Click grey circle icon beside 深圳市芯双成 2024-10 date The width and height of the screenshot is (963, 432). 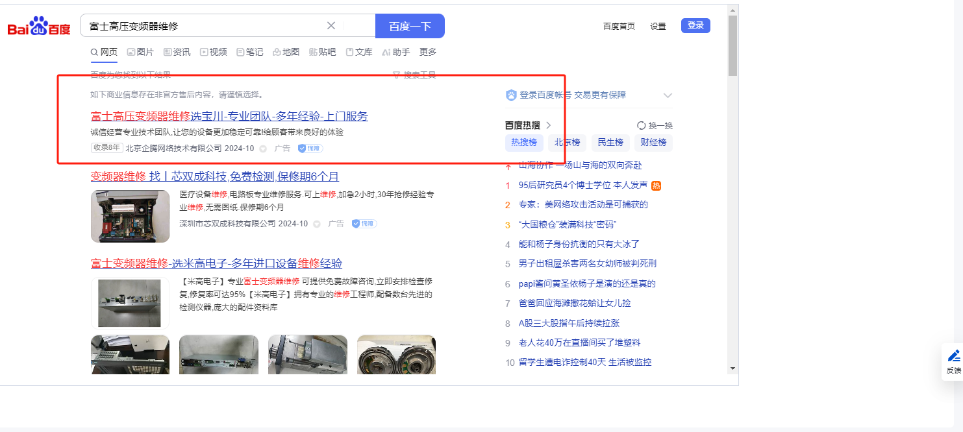[x=317, y=224]
